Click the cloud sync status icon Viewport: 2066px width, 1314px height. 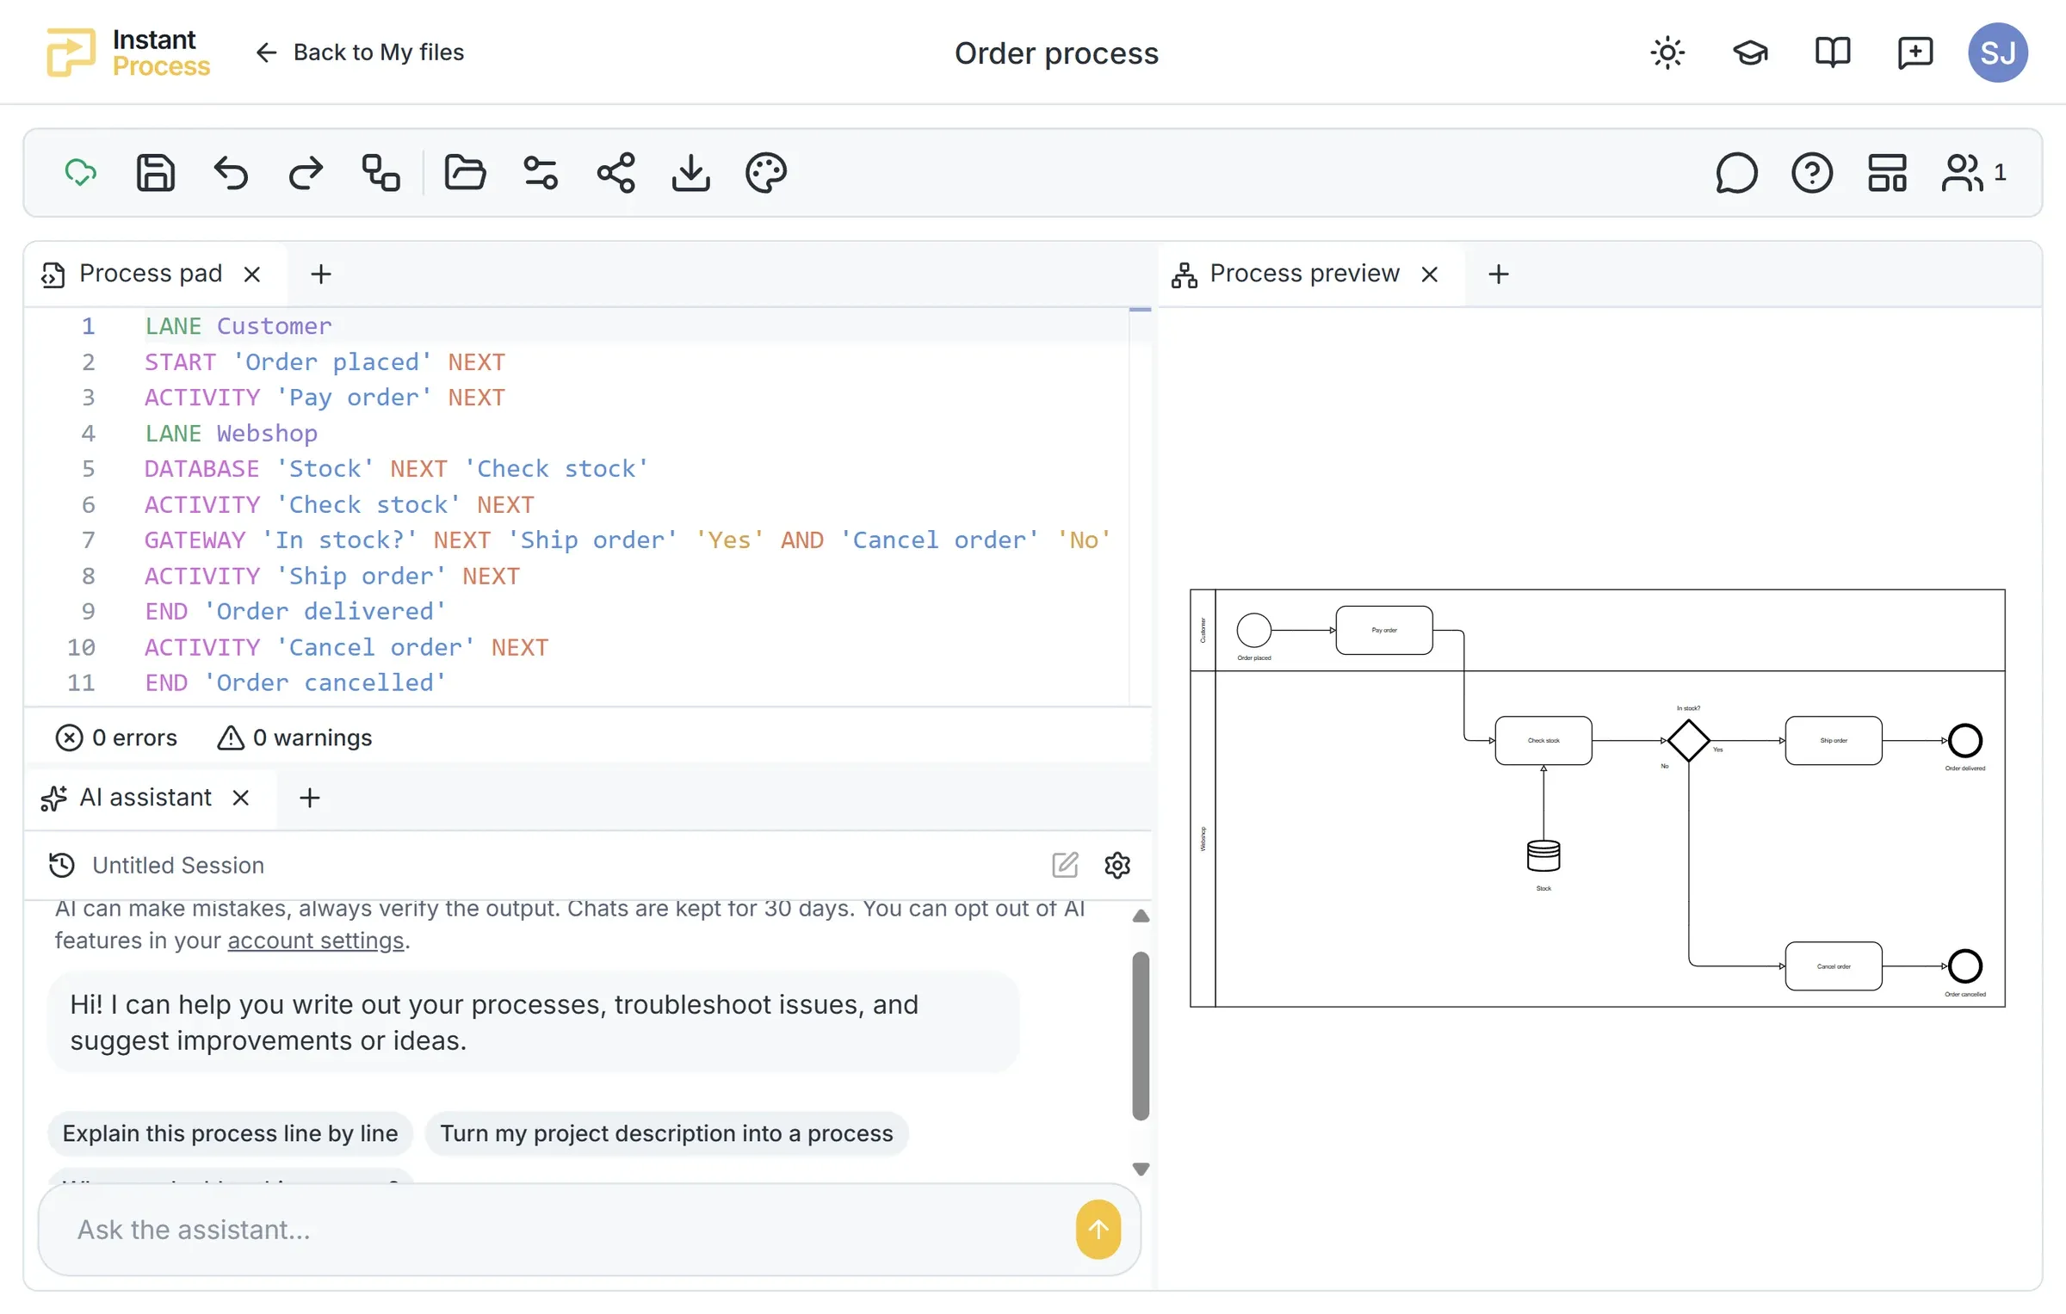tap(81, 173)
